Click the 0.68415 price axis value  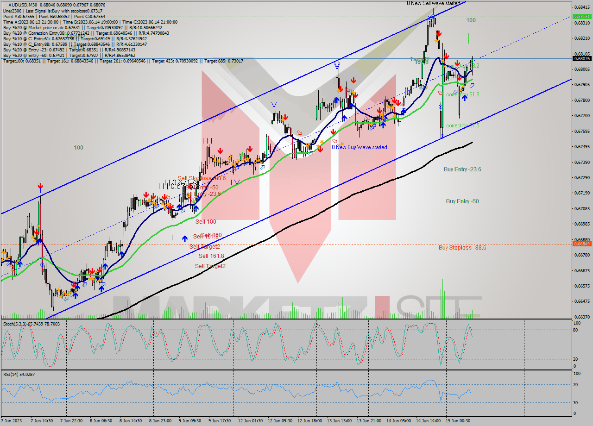pyautogui.click(x=582, y=7)
